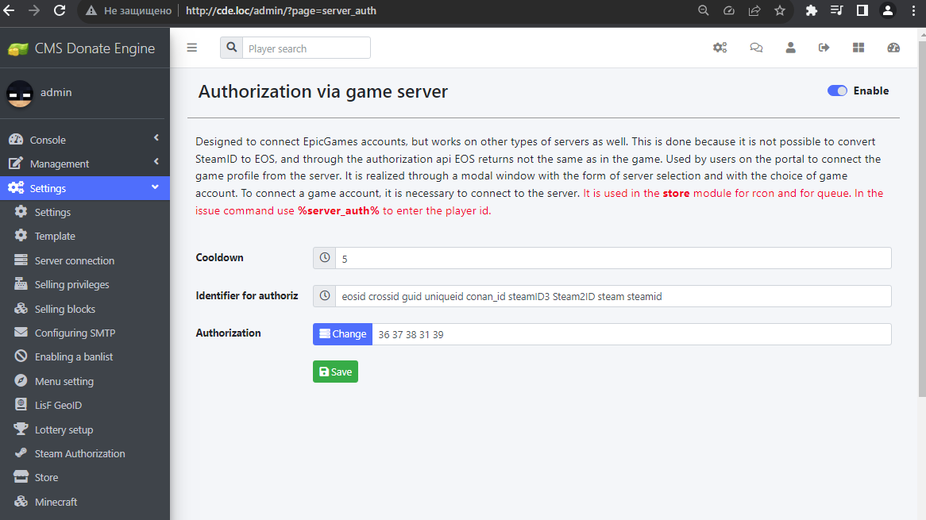This screenshot has height=520, width=926.
Task: Select Configuring SMTP menu item
Action: click(x=75, y=333)
